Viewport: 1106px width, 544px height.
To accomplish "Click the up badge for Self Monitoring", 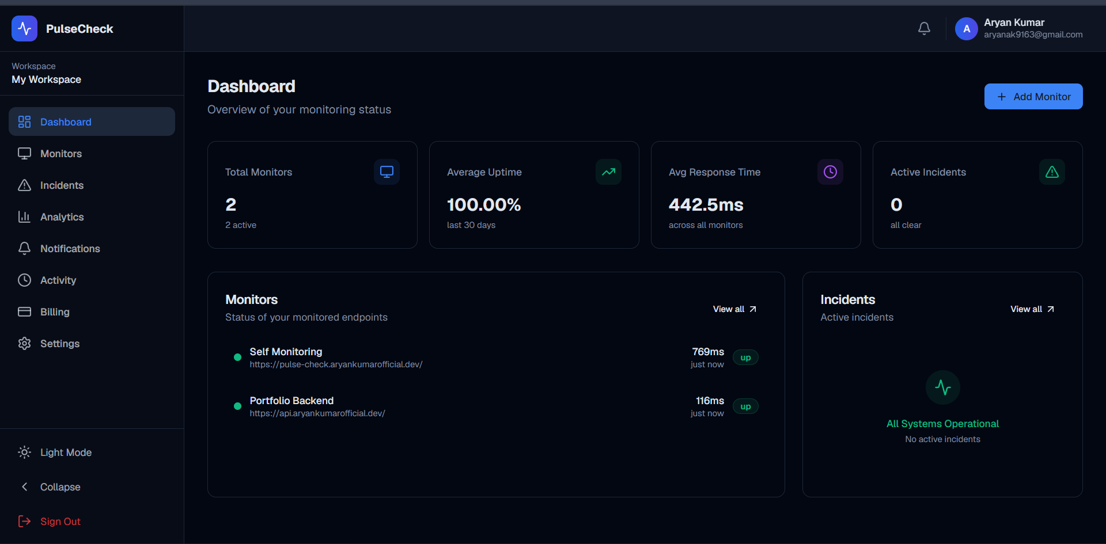I will [x=745, y=357].
